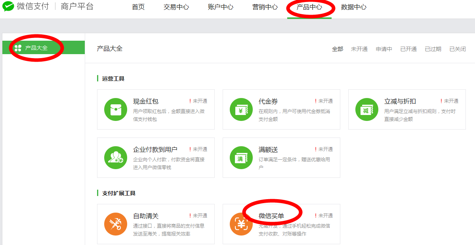Open the 数据中心 tab
This screenshot has width=475, height=245.
(353, 7)
